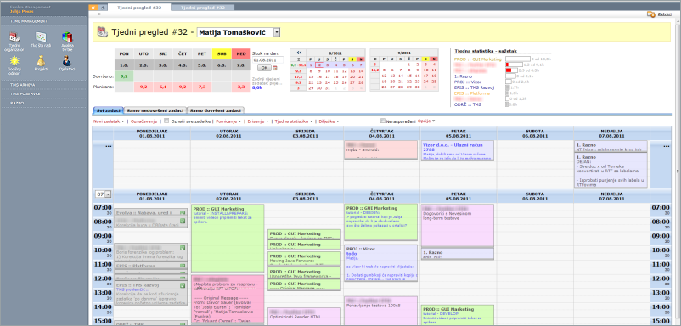Click the orange collapse-sidebar arrow button
The height and width of the screenshot is (326, 681).
93,8
